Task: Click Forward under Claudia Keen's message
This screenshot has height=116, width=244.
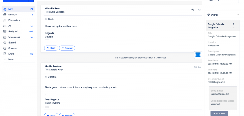Action: (67, 48)
